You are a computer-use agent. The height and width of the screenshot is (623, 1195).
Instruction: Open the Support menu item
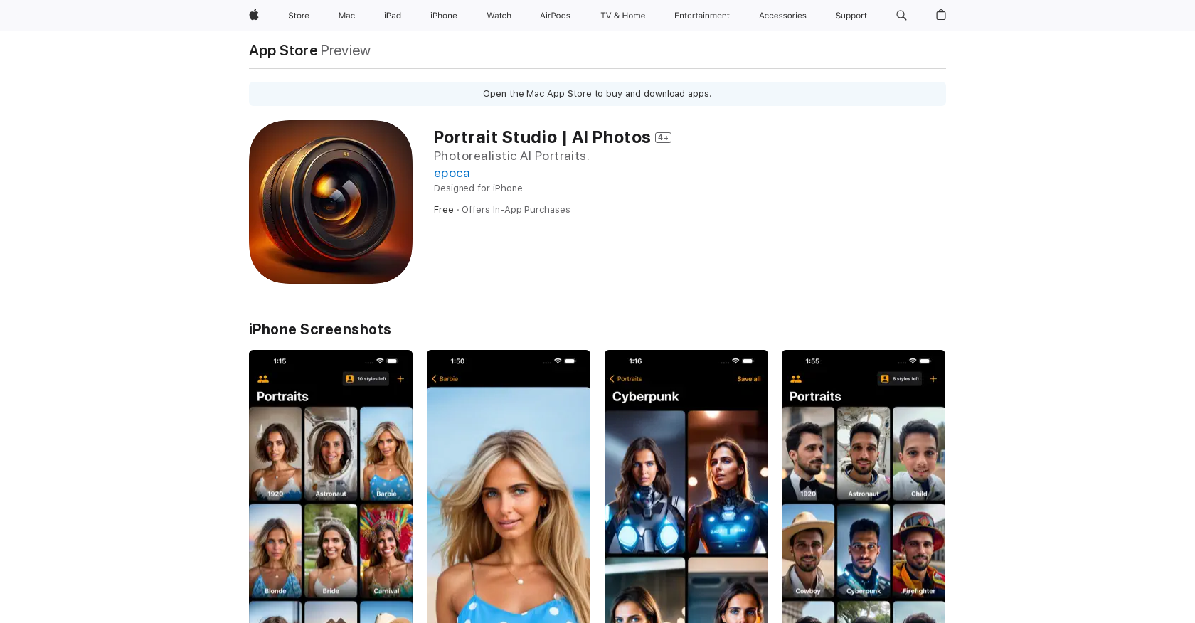tap(851, 16)
